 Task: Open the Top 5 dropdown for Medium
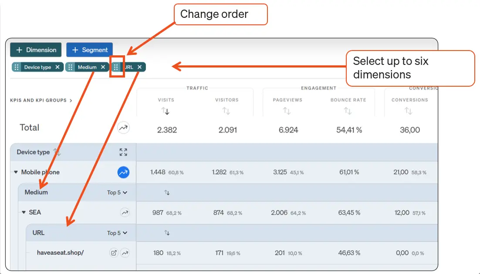tap(117, 192)
